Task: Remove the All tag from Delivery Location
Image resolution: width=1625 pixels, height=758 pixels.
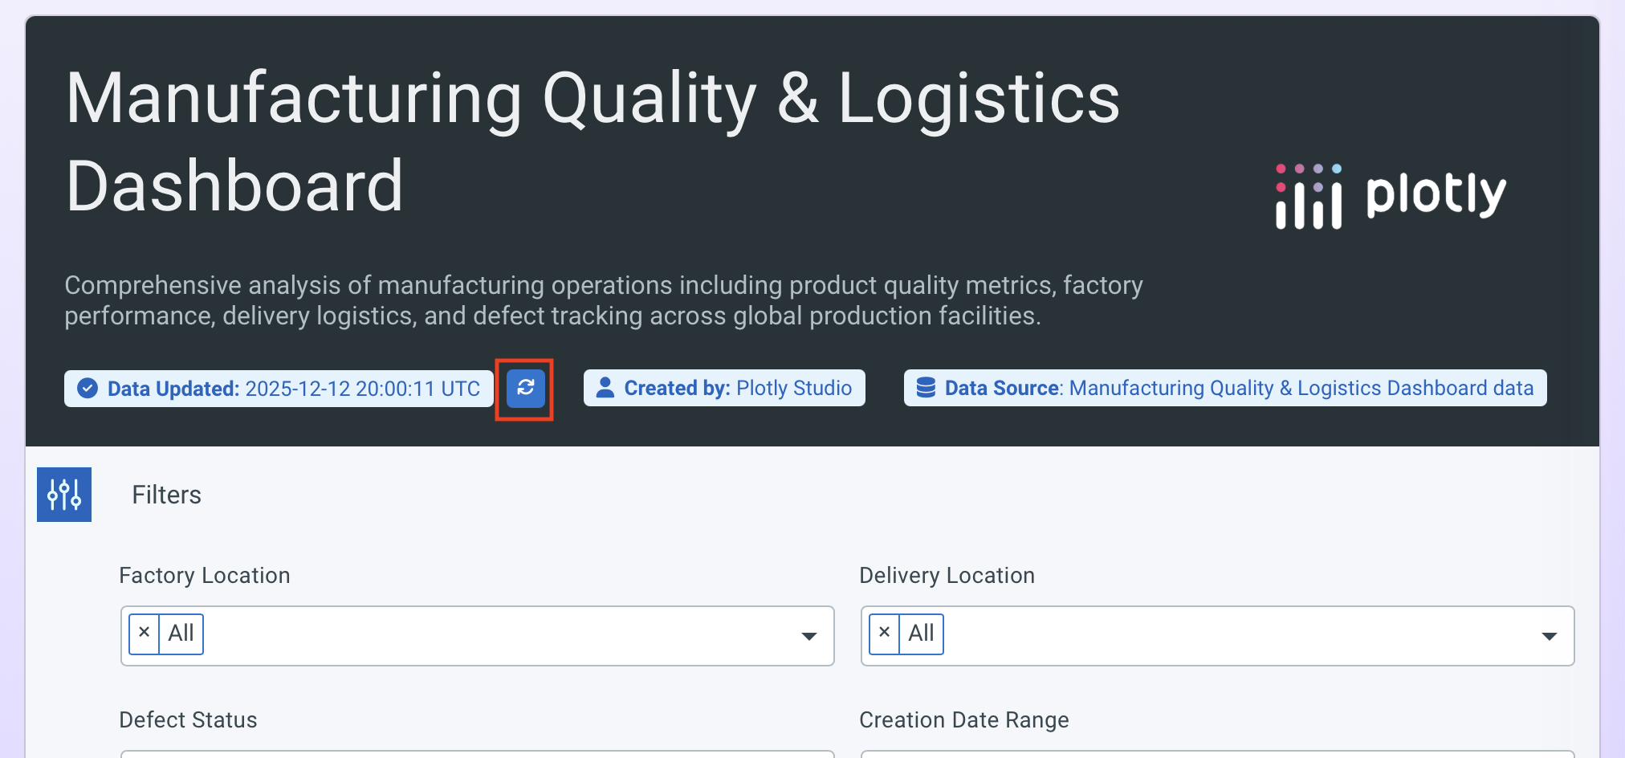Action: (885, 633)
